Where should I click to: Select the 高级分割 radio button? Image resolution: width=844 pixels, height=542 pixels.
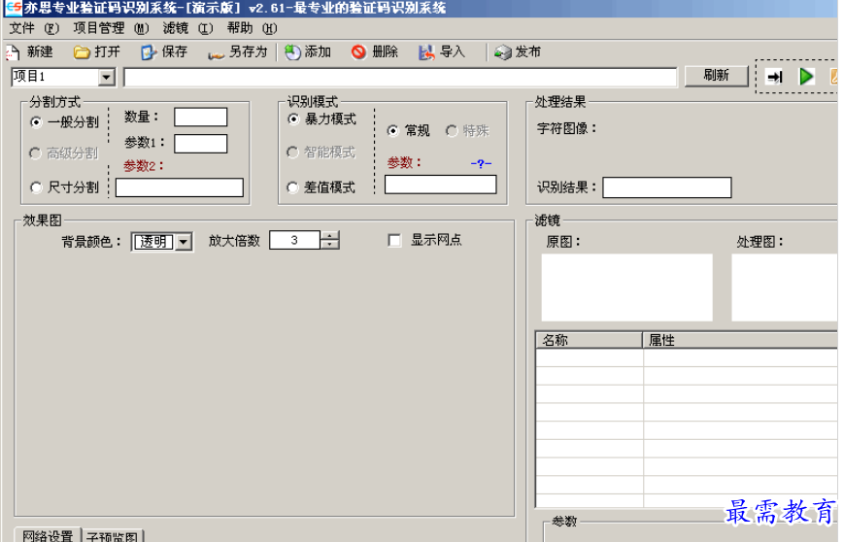[x=36, y=153]
